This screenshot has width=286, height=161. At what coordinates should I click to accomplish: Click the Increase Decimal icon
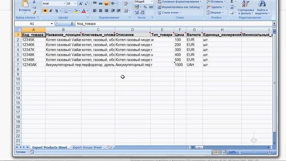137,13
